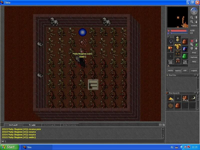Open the nested brown backpack item
The width and height of the screenshot is (200, 150).
click(178, 106)
